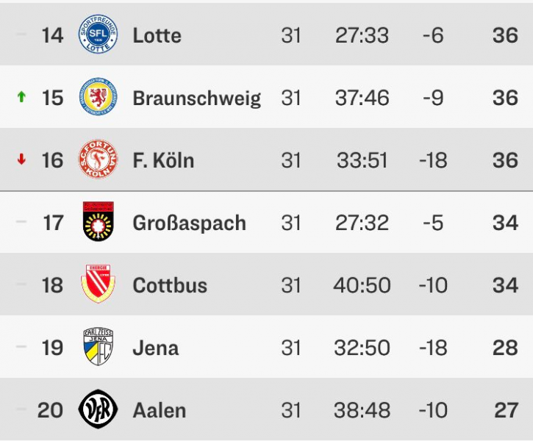Click the Sportfreunde Lotte club logo
533x441 pixels.
tap(98, 35)
